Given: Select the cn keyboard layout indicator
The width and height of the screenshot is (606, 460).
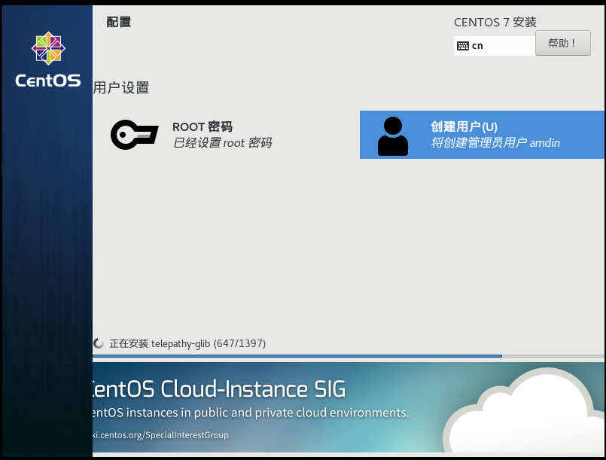Looking at the screenshot, I should click(495, 46).
